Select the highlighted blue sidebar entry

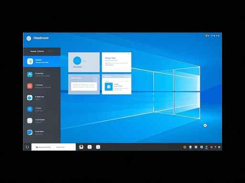point(42,61)
